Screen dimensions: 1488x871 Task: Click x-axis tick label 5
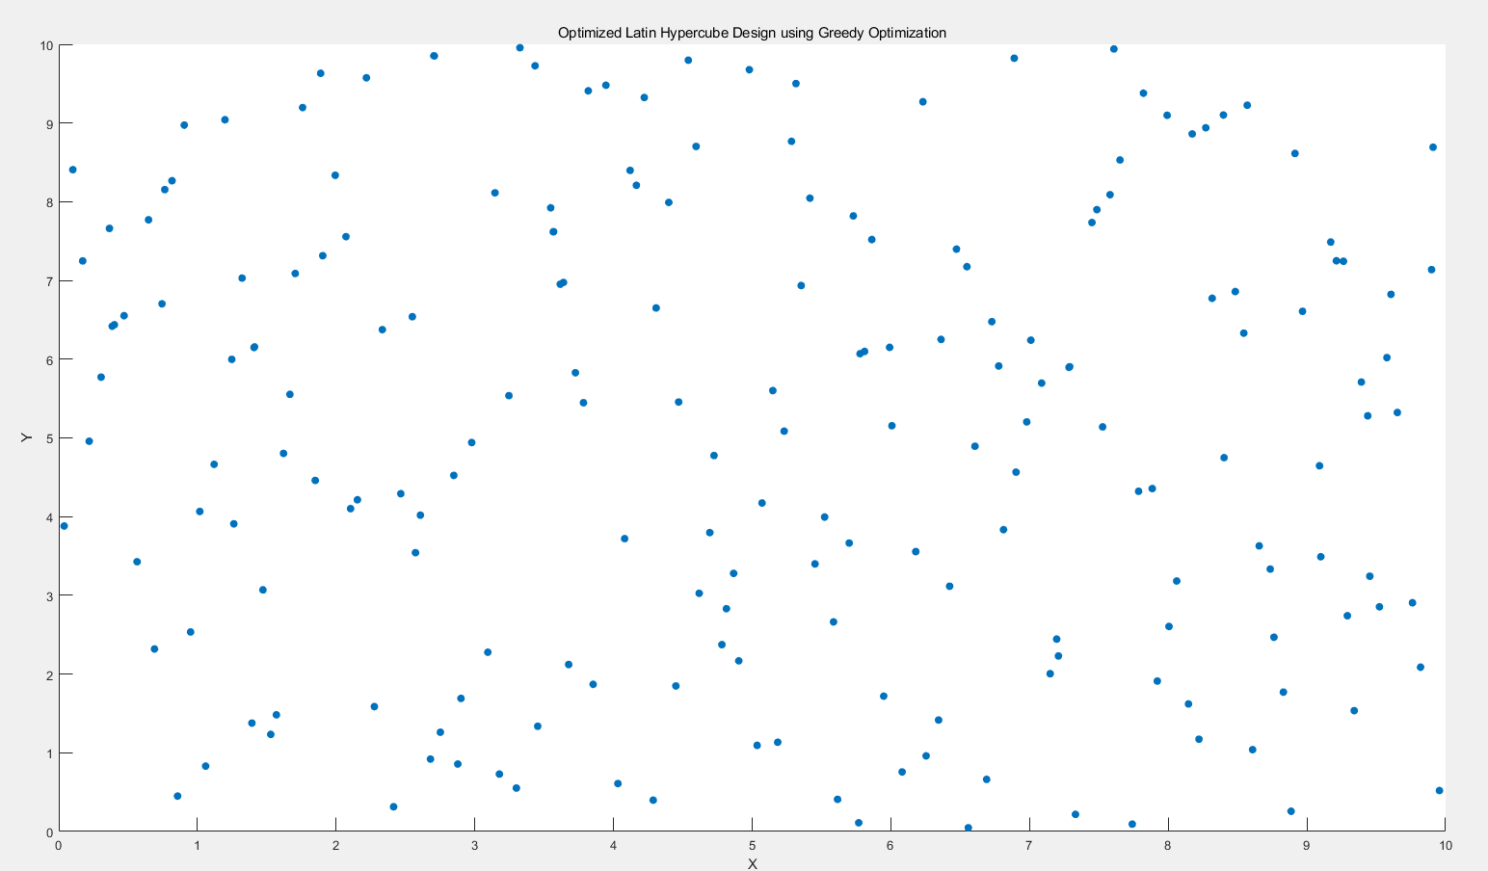[753, 845]
